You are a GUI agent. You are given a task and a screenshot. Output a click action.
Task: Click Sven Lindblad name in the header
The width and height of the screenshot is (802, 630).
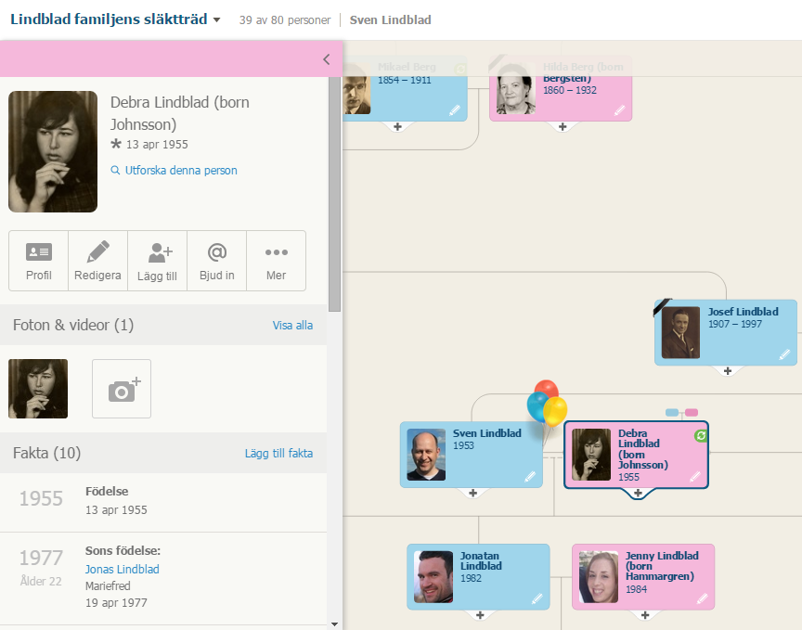tap(390, 19)
